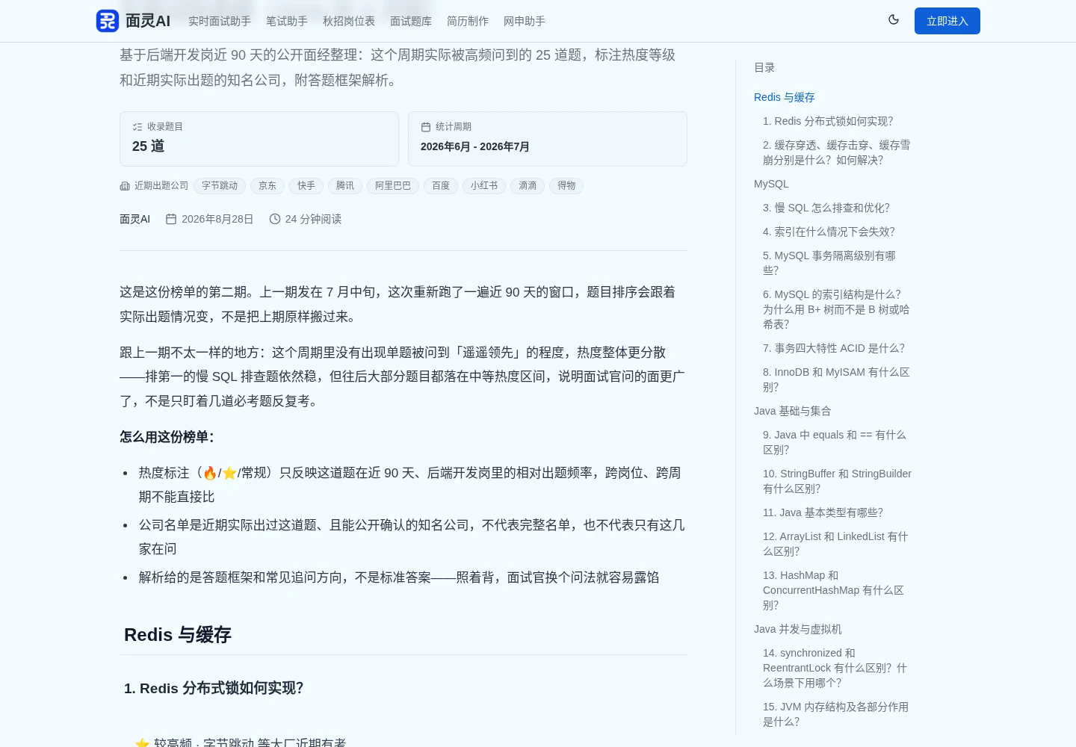The height and width of the screenshot is (747, 1076).
Task: Click the list icon beside 收录题目
Action: click(137, 127)
